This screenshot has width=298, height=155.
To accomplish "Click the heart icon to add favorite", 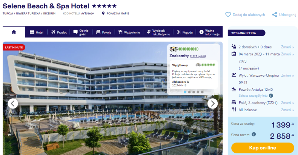I will (228, 15).
